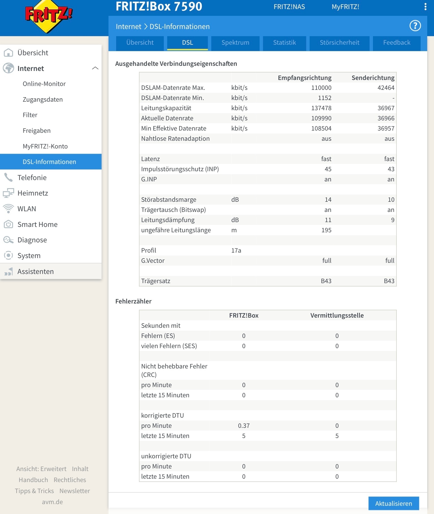This screenshot has width=434, height=514.
Task: Click the Heimnetz computers icon
Action: coord(8,193)
